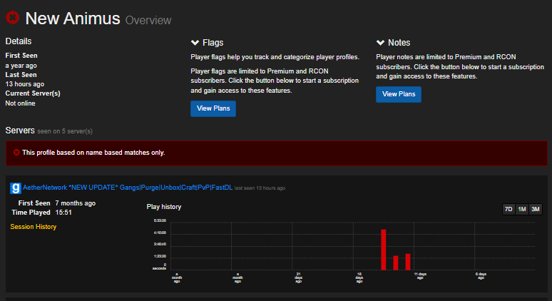The image size is (552, 301).
Task: Open Session History
Action: pos(33,227)
